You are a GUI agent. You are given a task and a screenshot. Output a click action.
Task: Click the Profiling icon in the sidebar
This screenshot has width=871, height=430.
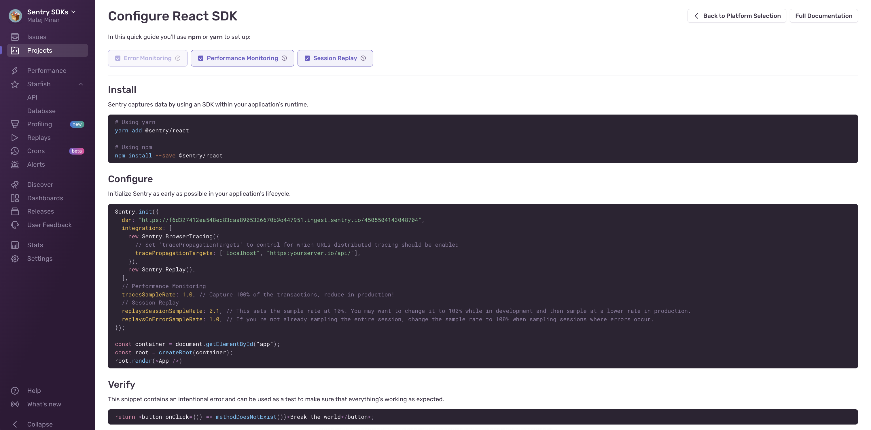pyautogui.click(x=15, y=124)
